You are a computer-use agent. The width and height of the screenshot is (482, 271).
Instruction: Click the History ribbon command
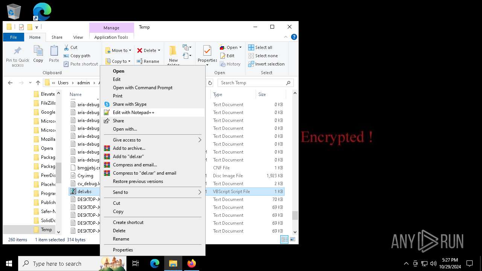230,64
